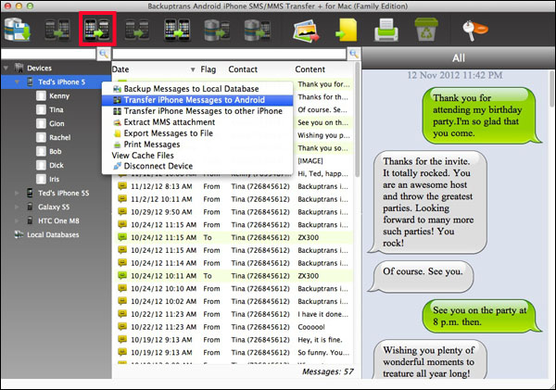
Task: Select the message row with content 'Coooool'
Action: pos(233,326)
